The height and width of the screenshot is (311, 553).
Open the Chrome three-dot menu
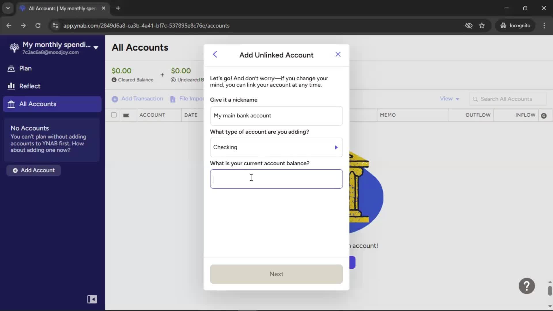[x=544, y=25]
